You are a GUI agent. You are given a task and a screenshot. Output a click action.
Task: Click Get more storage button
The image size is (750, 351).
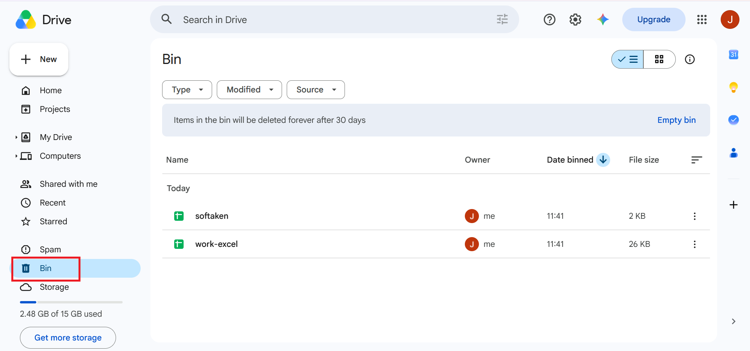68,338
